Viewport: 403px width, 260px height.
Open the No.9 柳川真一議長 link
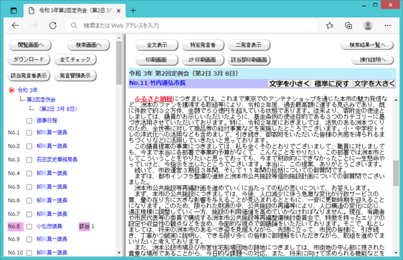click(52, 239)
